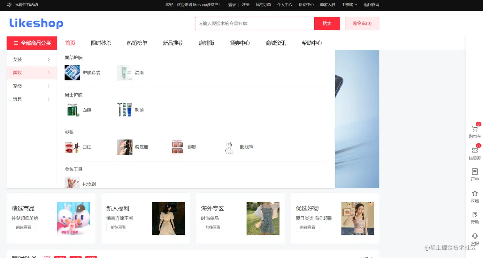
Task: Click the 登录 link
Action: [232, 5]
